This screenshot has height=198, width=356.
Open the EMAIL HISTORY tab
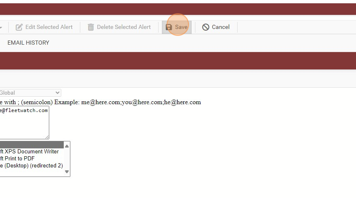pyautogui.click(x=29, y=43)
